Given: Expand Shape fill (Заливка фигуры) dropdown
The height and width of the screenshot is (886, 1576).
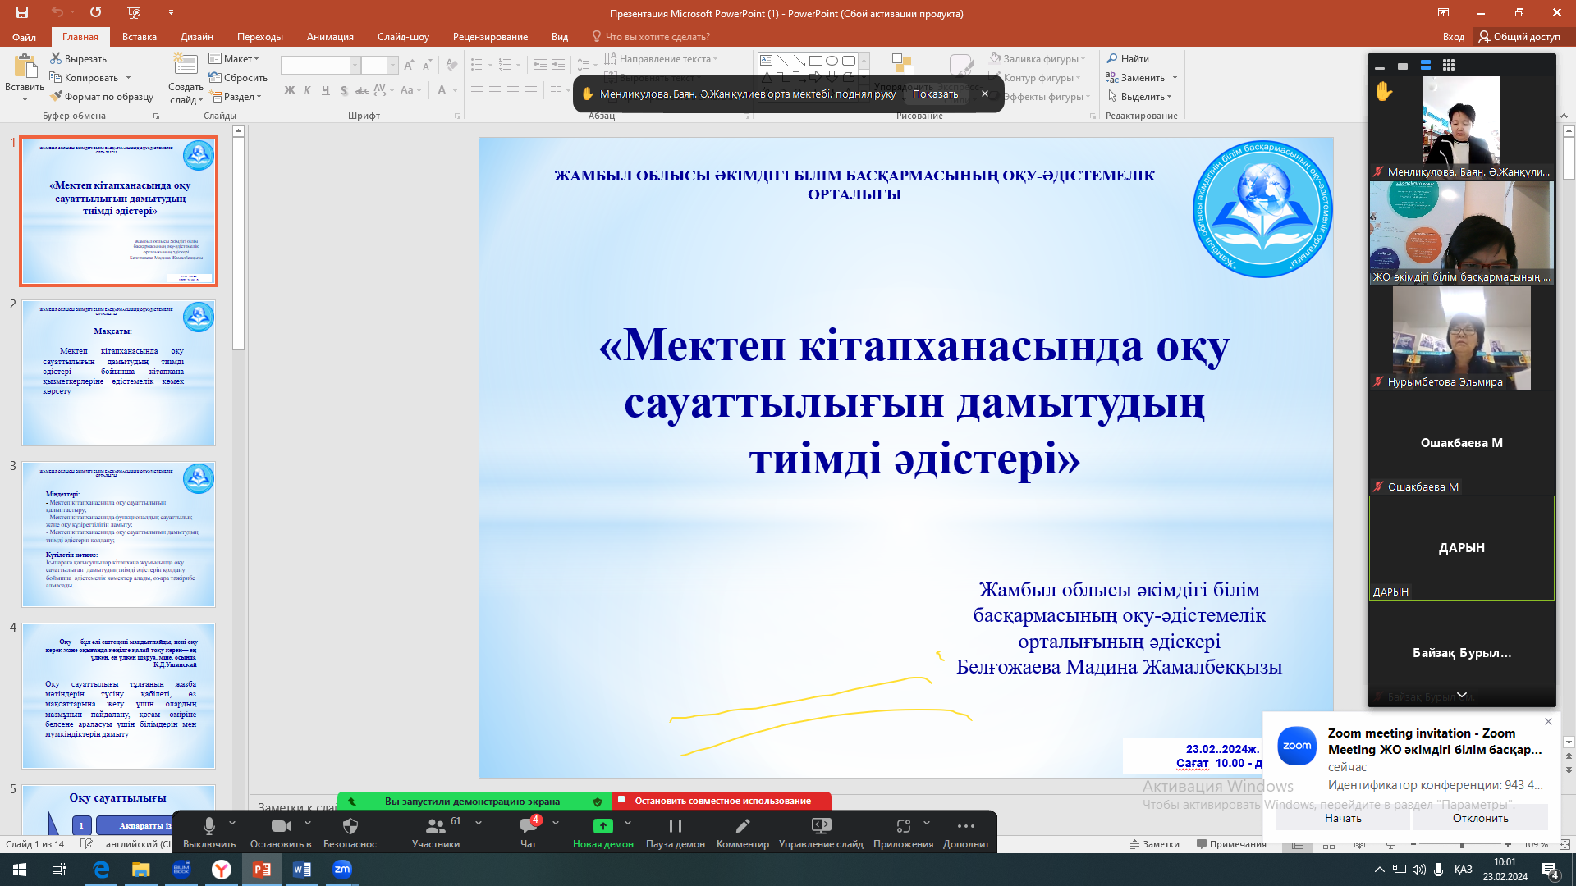Looking at the screenshot, I should pyautogui.click(x=1083, y=58).
